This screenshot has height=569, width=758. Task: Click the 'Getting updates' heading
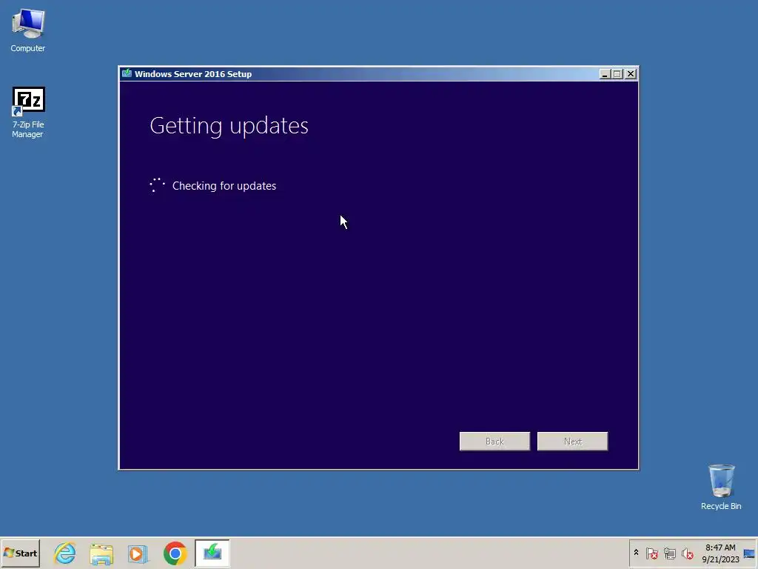229,126
